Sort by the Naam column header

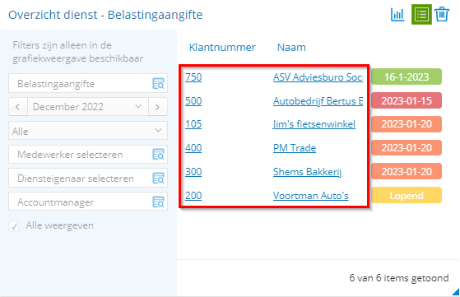pos(291,47)
